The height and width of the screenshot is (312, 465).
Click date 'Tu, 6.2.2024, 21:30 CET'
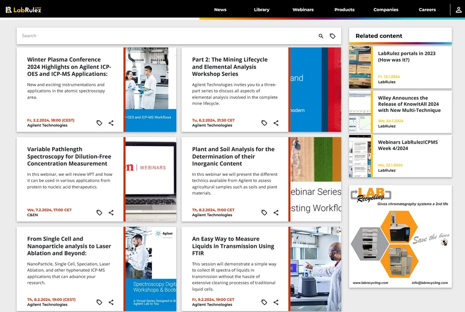point(213,120)
